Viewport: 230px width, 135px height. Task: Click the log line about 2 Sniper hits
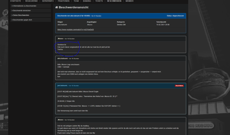click(x=66, y=101)
